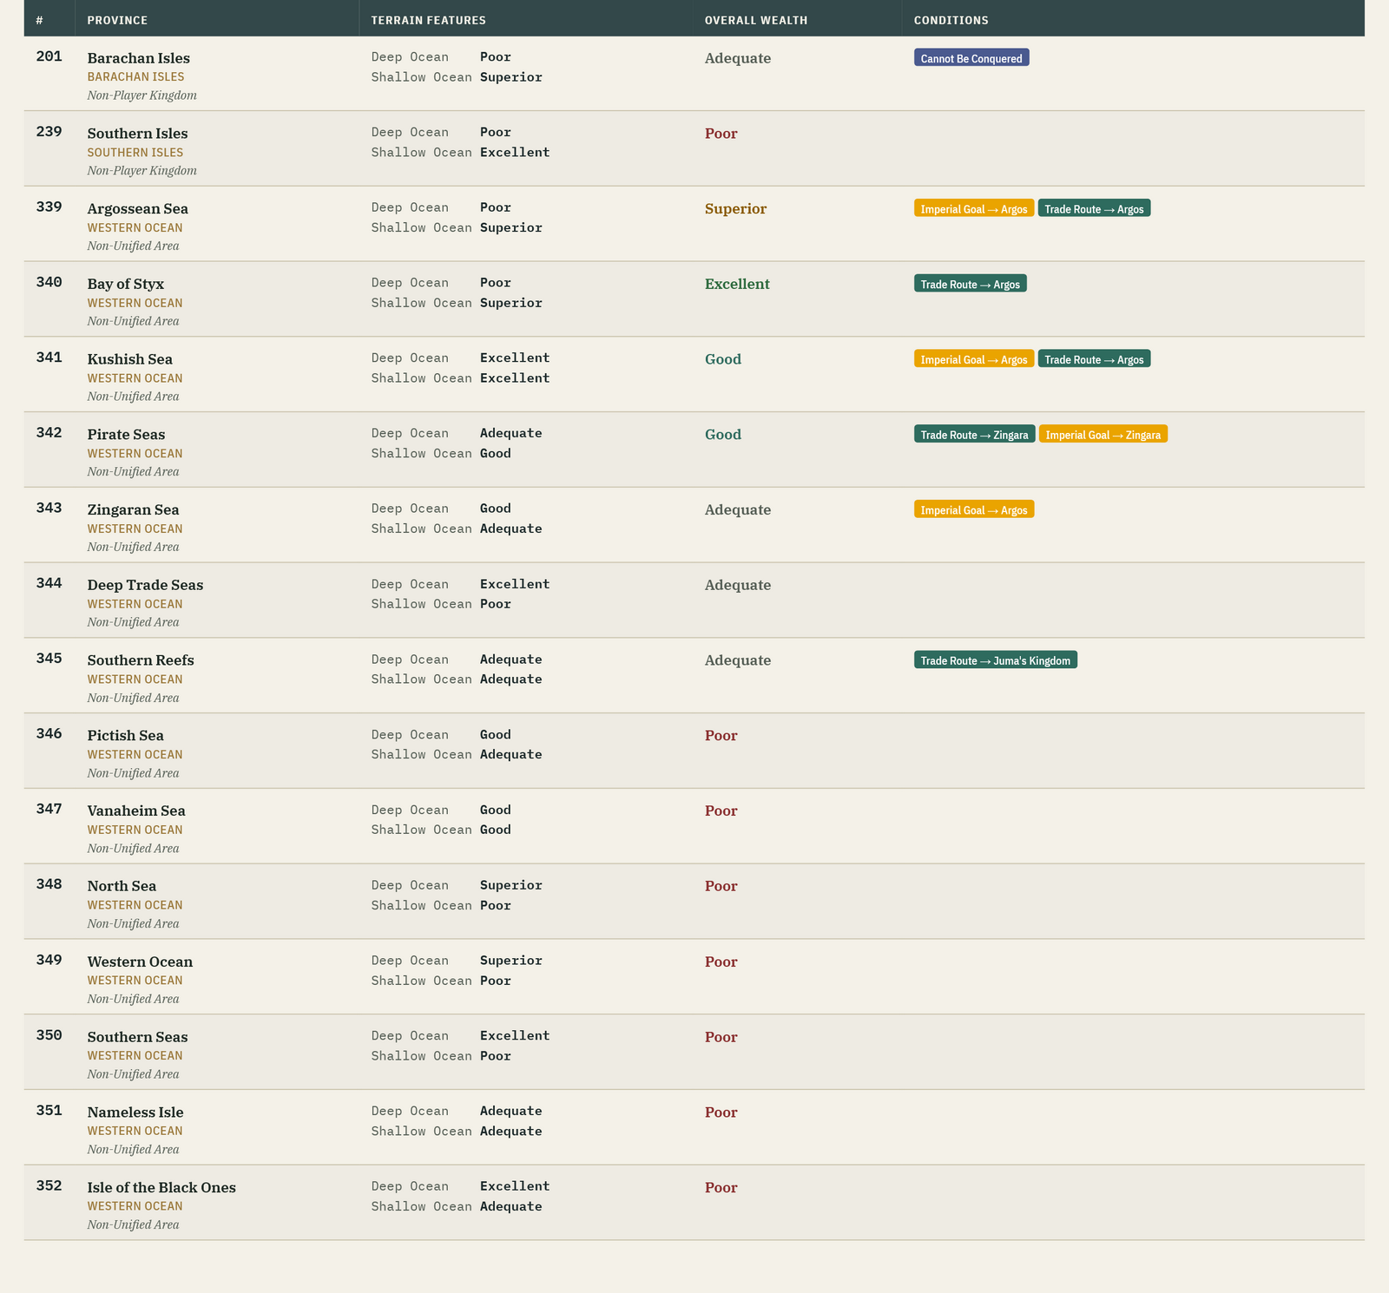Click the BARACHAN ISLES region label
Viewport: 1389px width, 1293px height.
[x=136, y=77]
